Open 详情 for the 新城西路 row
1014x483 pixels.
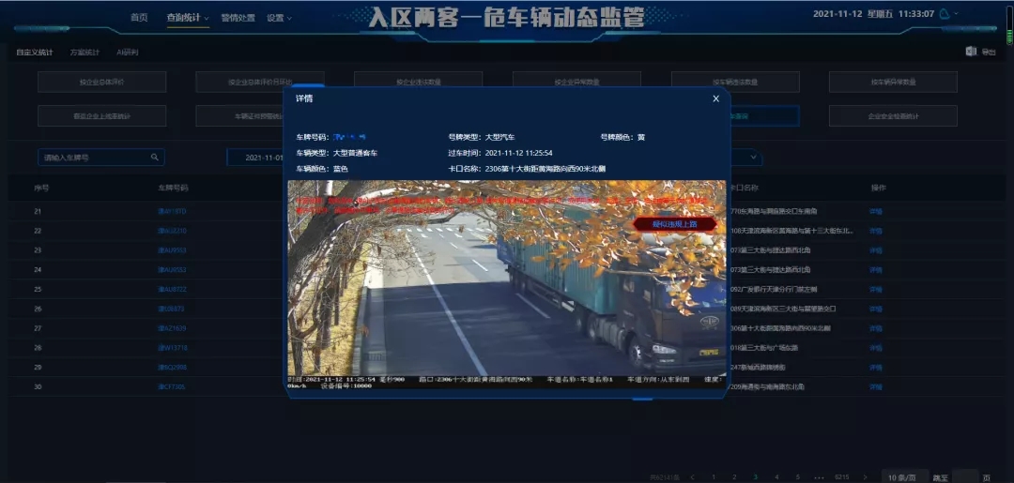click(x=876, y=368)
